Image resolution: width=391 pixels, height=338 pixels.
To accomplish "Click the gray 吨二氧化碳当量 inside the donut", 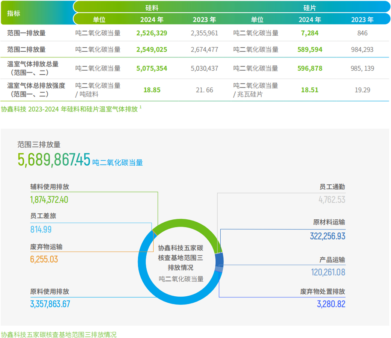I will [181, 279].
